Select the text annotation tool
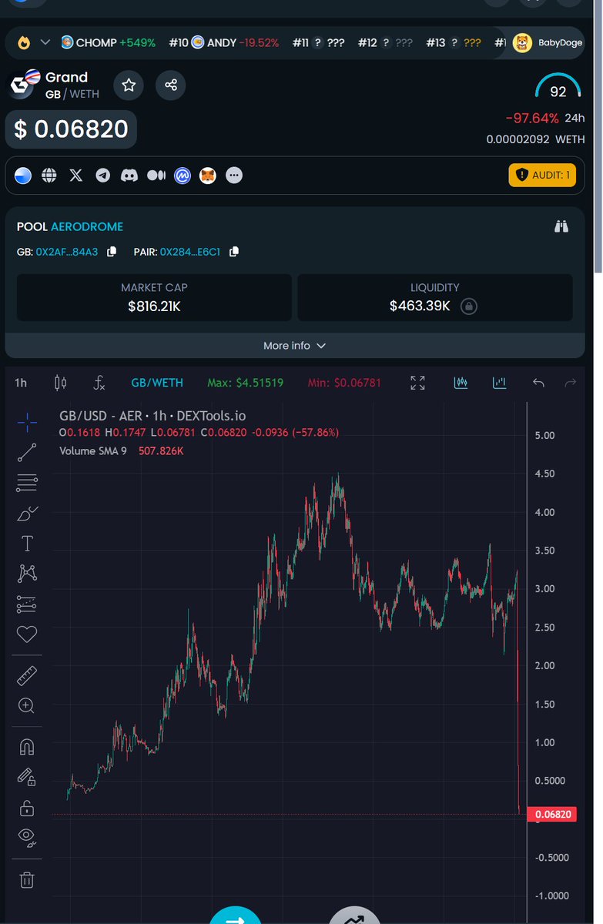This screenshot has width=603, height=924. (27, 544)
